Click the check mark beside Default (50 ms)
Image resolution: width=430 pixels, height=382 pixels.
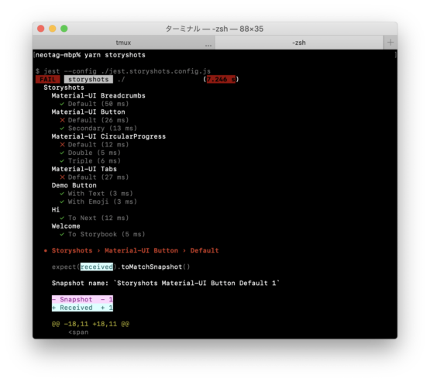click(62, 104)
